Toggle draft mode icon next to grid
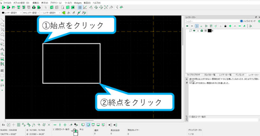The height and width of the screenshot is (136, 260). coord(85,7)
